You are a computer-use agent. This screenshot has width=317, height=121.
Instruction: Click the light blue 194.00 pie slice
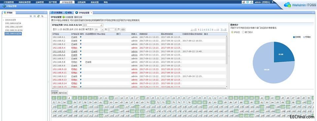click(x=267, y=69)
